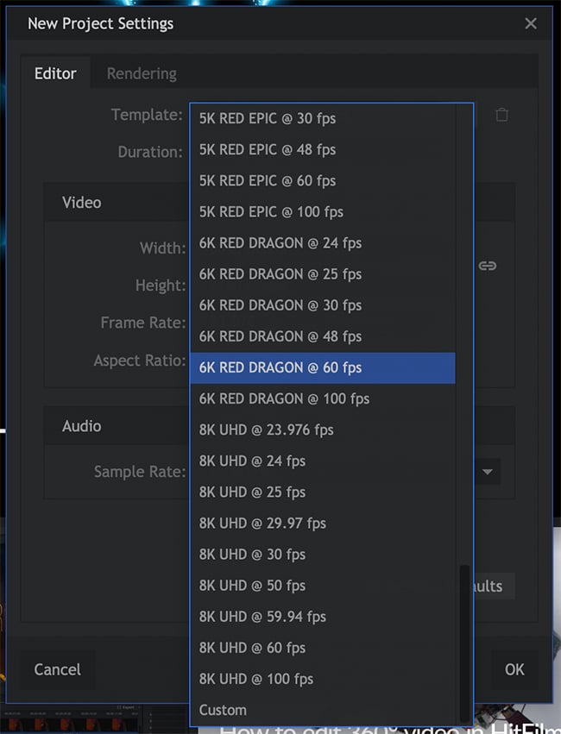Image resolution: width=561 pixels, height=734 pixels.
Task: Select 5K RED EPIC @ 30 fps
Action: point(323,118)
